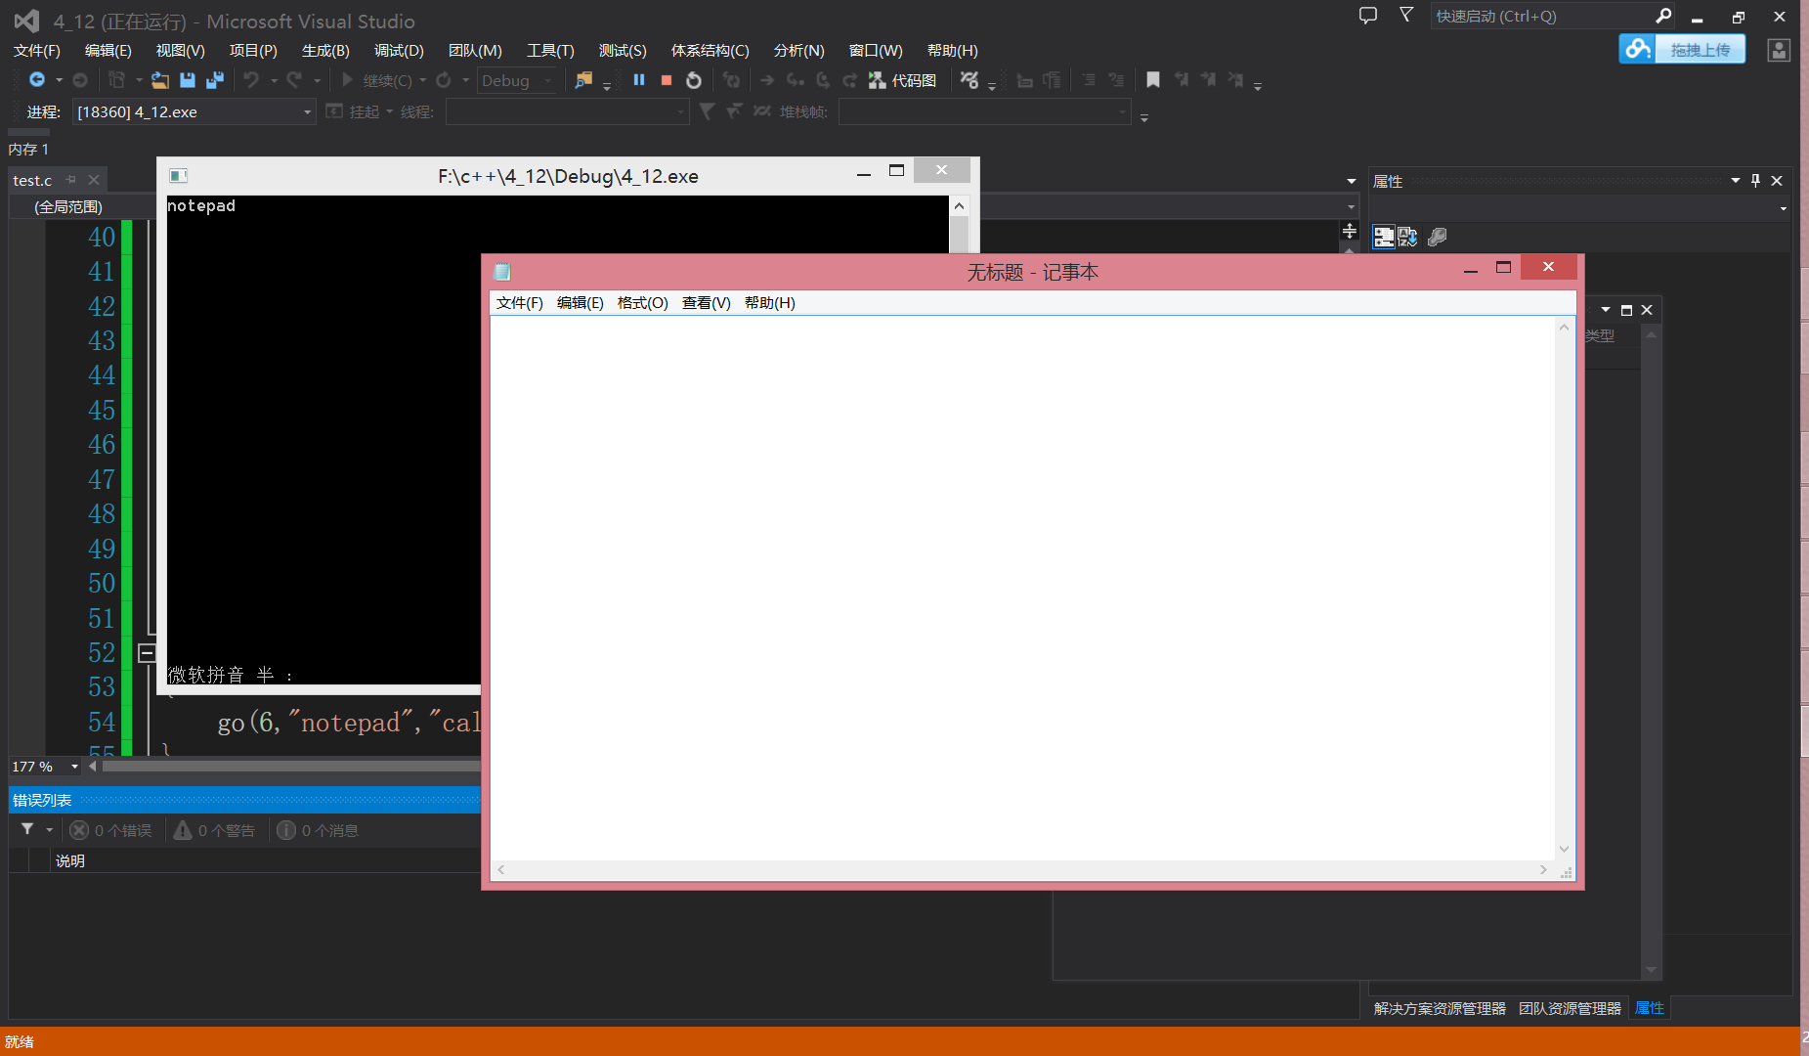This screenshot has height=1056, width=1809.
Task: Open the Debug configuration dropdown
Action: click(518, 80)
